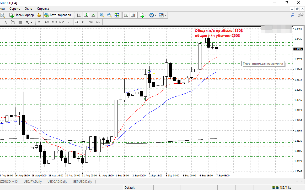Tile chart windows icon
305x190 pixels.
(x=117, y=15)
